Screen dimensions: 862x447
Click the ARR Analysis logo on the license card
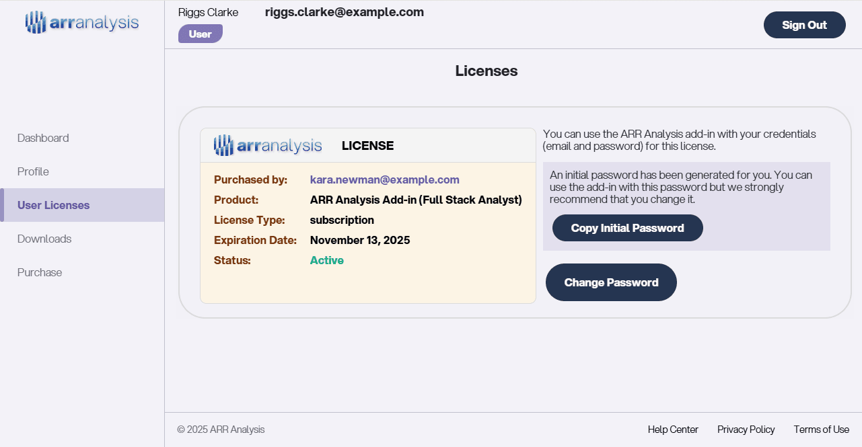point(268,145)
